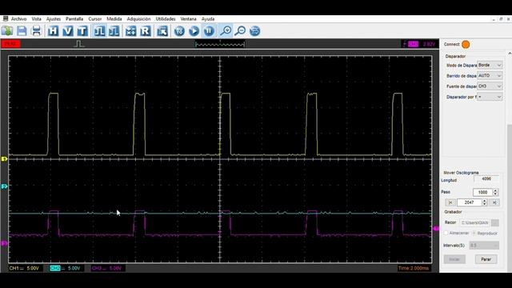Screen dimensions: 512x288
Task: Click the waveform overview strip in top bar
Action: (x=220, y=44)
